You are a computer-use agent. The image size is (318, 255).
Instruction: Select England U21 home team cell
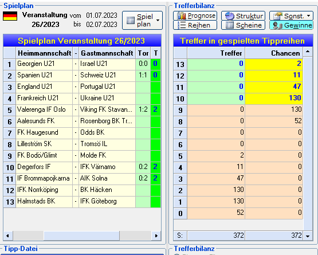(44, 88)
